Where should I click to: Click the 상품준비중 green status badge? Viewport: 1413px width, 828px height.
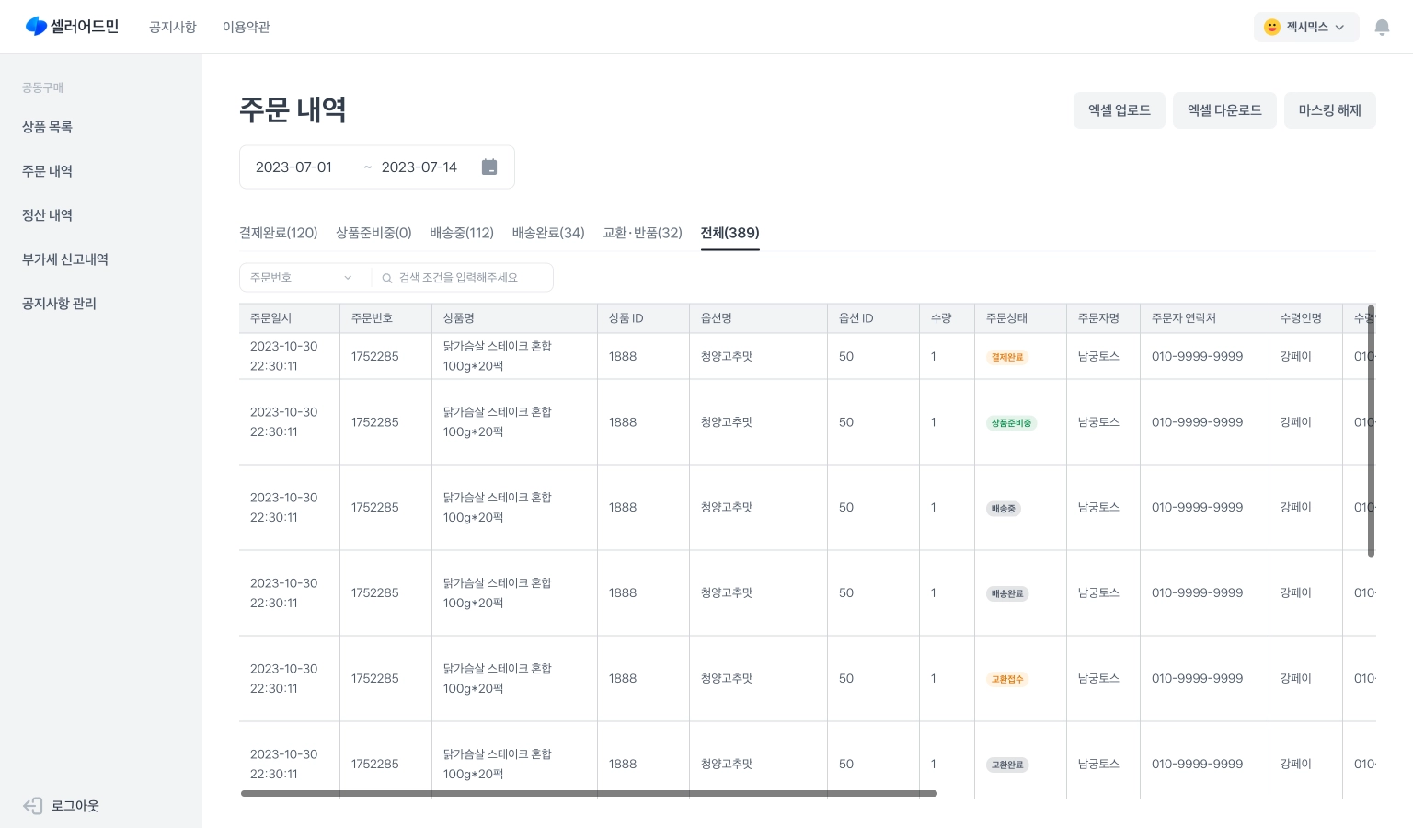[1011, 423]
